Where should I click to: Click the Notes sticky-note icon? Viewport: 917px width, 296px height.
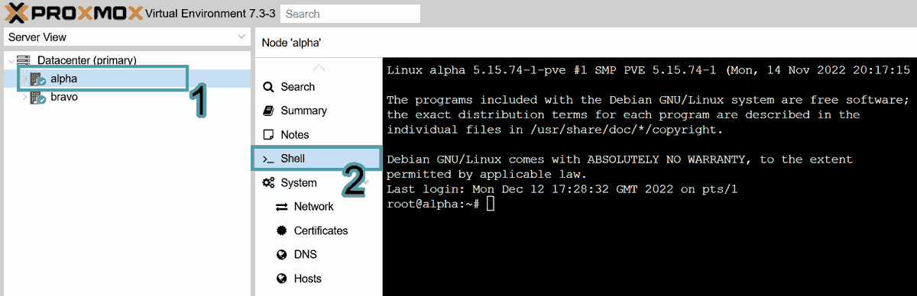tap(268, 134)
